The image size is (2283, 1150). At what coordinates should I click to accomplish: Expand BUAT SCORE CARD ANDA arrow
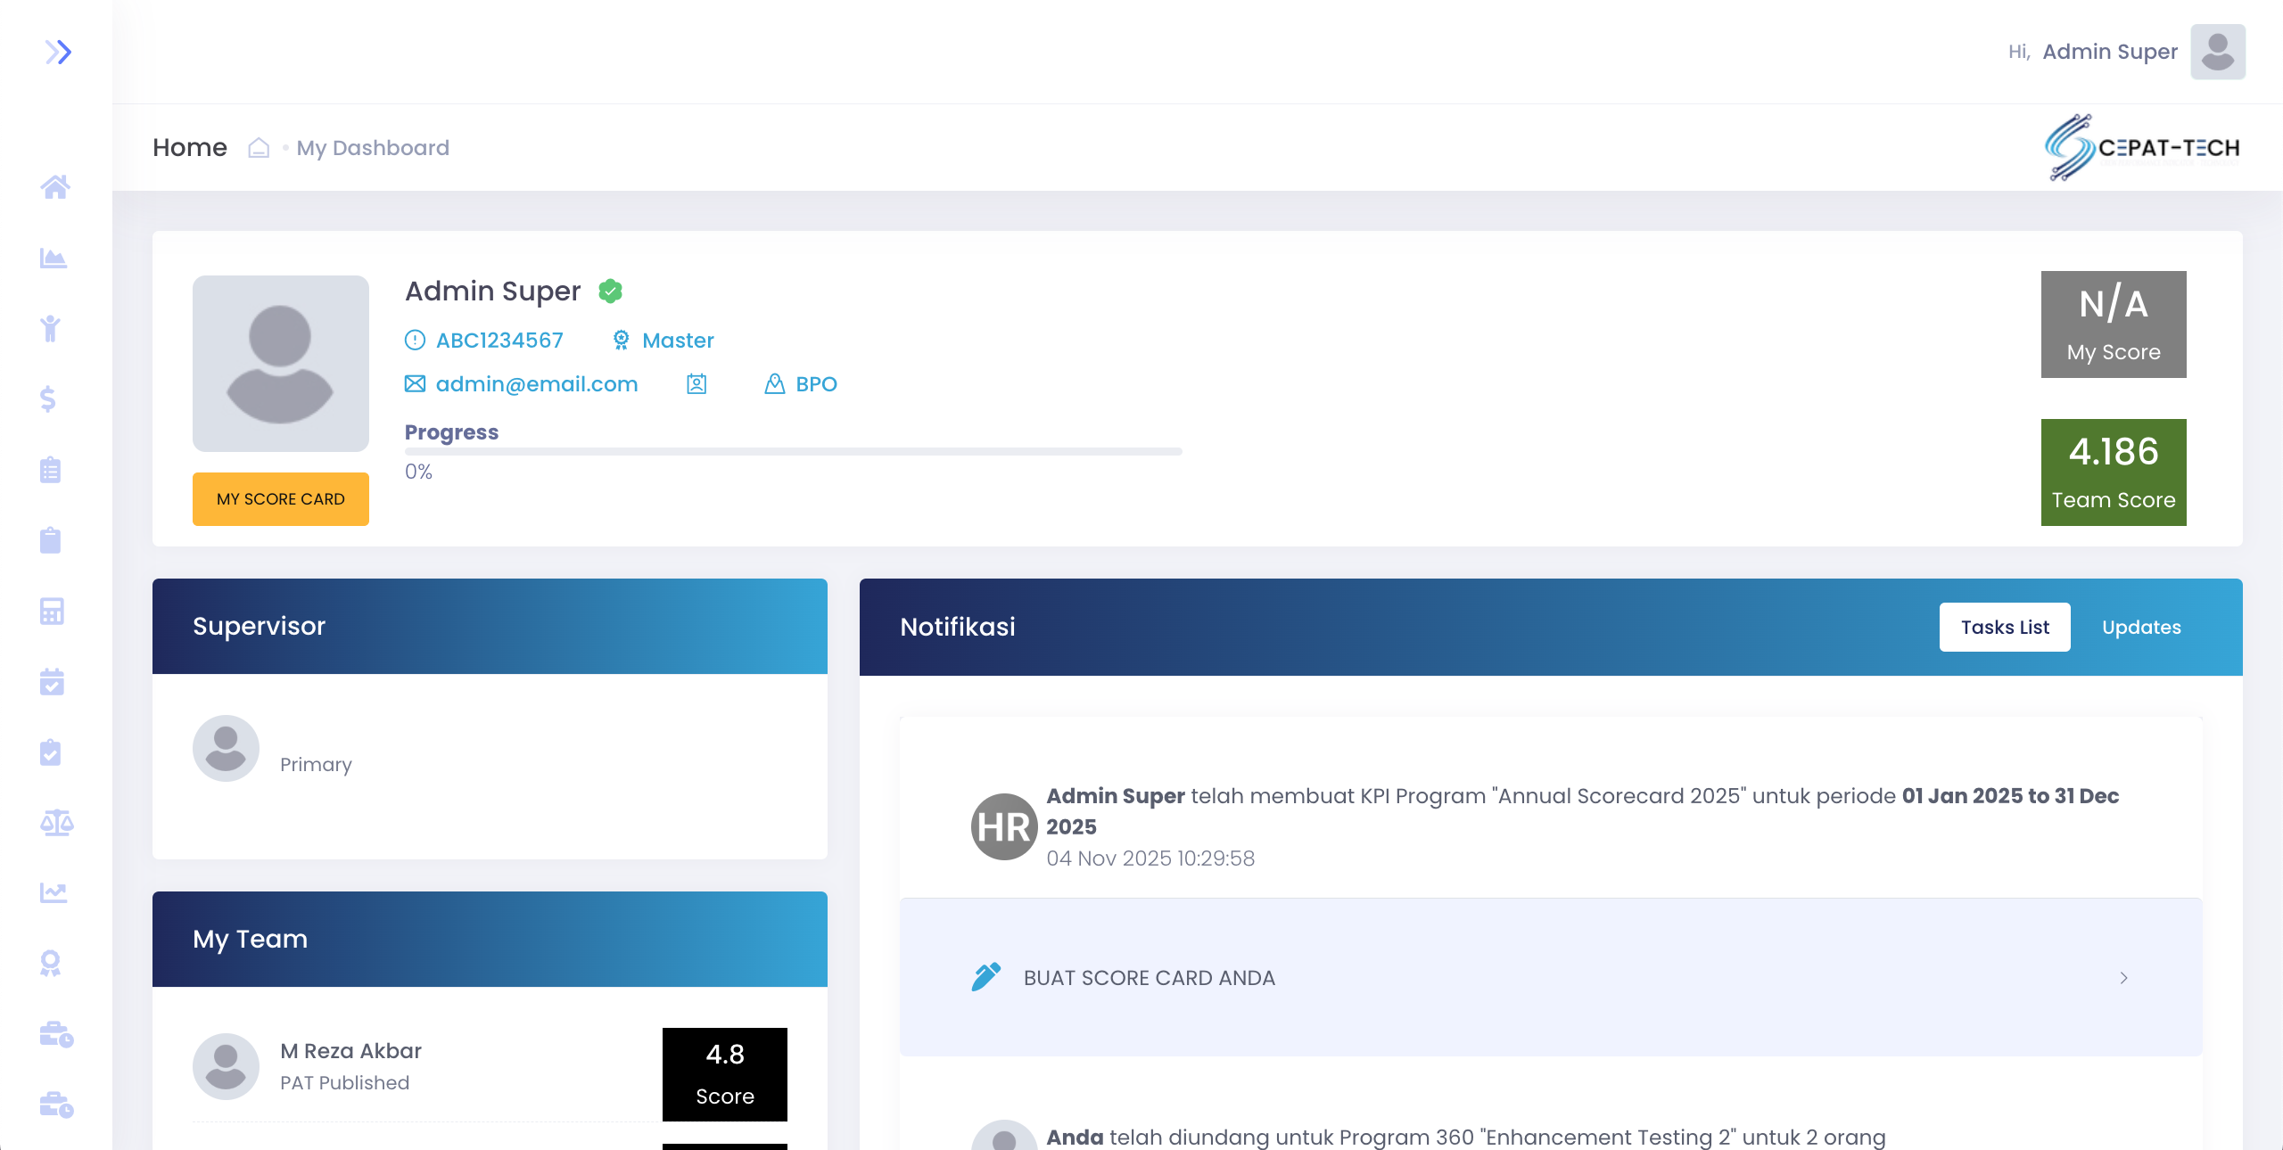[2123, 978]
